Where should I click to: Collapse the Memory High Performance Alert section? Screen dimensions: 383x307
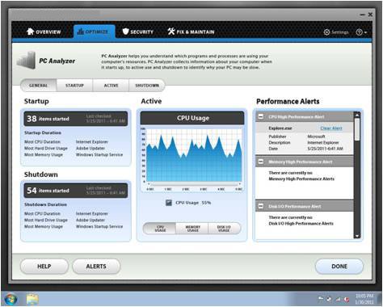[261, 162]
